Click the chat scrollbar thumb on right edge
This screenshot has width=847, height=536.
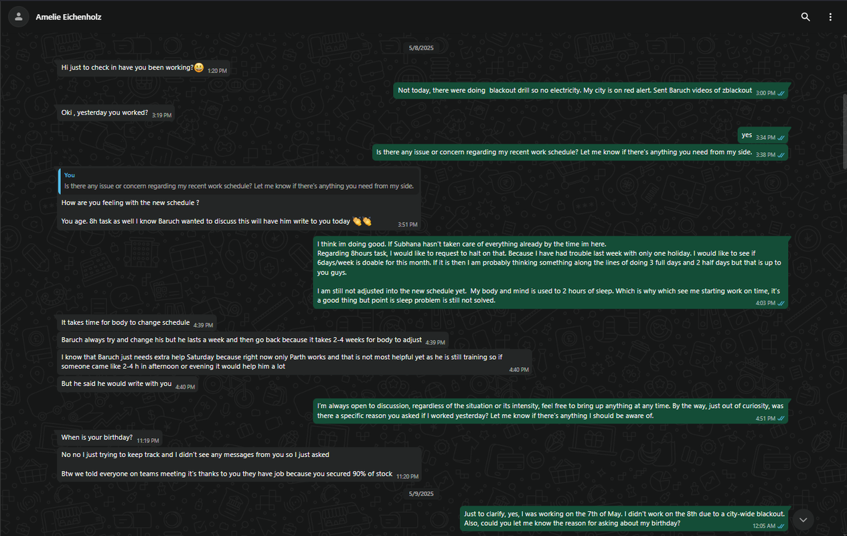(844, 131)
